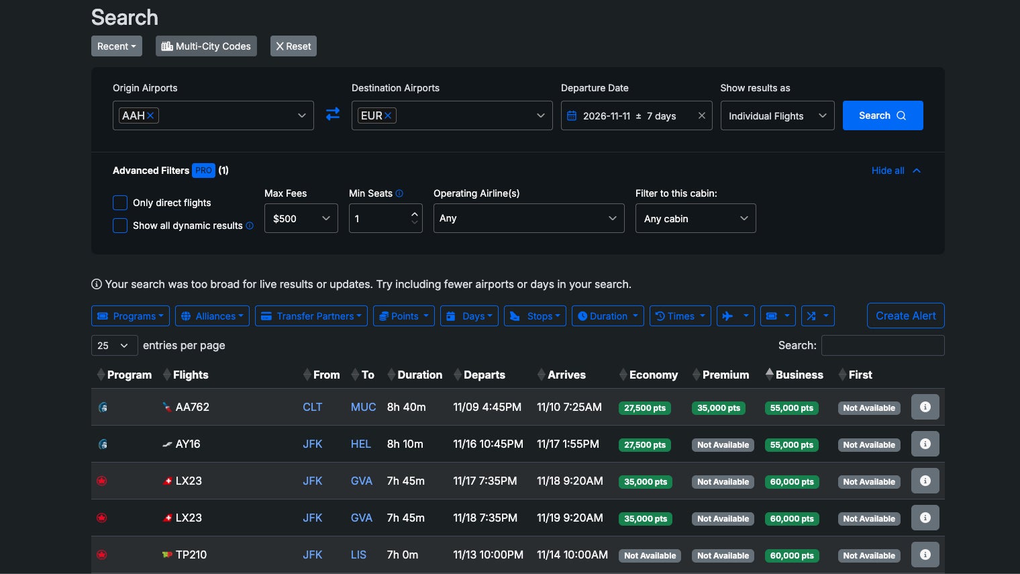Viewport: 1020px width, 574px height.
Task: Open the Max Fees dropdown
Action: (x=301, y=219)
